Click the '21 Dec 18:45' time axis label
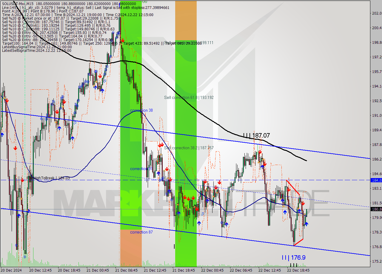Viewport: 382px width, 274px height. click(184, 270)
